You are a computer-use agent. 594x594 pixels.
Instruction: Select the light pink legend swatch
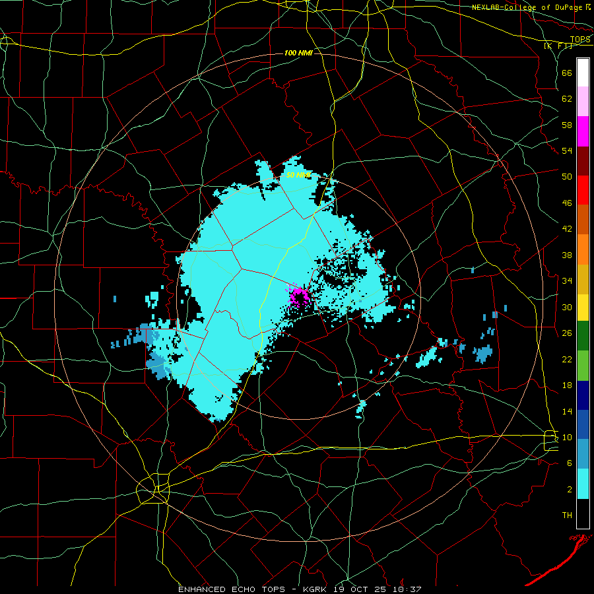click(583, 101)
